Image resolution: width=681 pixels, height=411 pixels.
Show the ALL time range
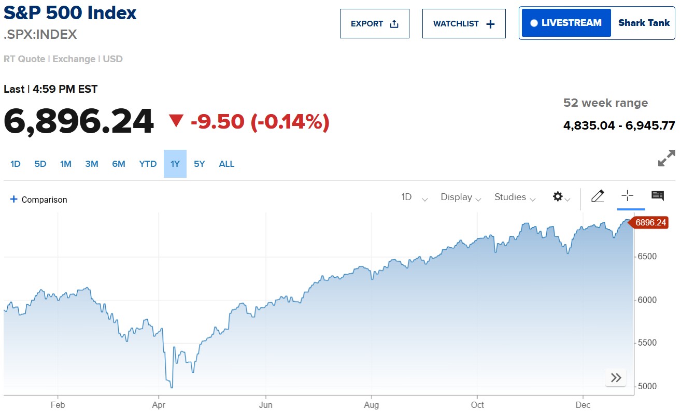click(x=226, y=164)
